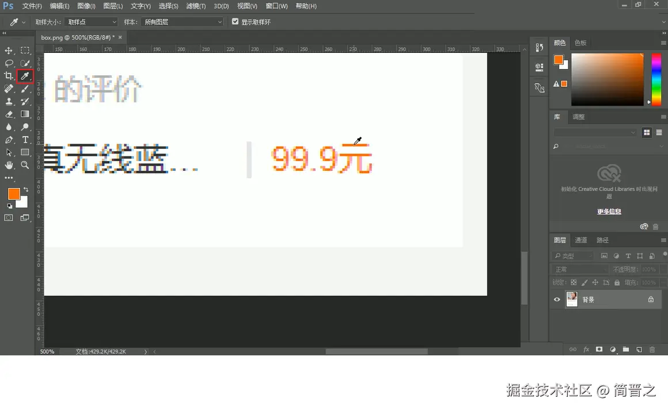Open the 取样大小 dropdown
The height and width of the screenshot is (410, 668).
91,21
